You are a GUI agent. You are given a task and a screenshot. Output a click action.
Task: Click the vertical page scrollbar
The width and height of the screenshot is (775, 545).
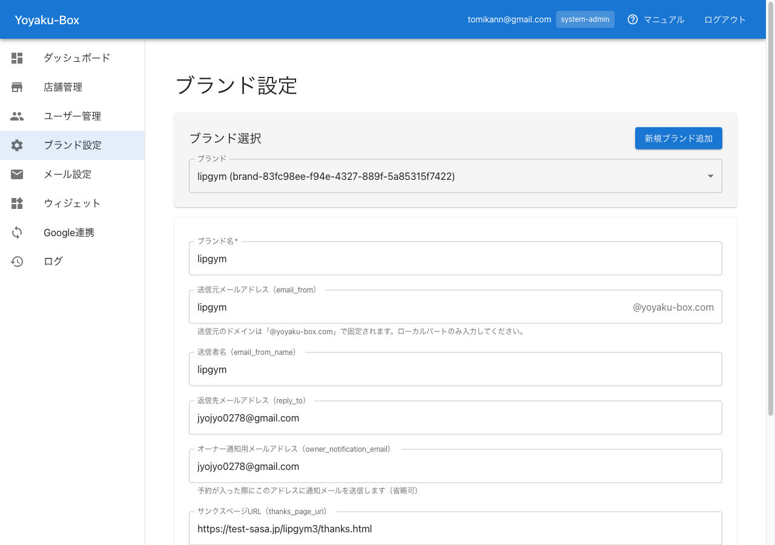tap(770, 230)
